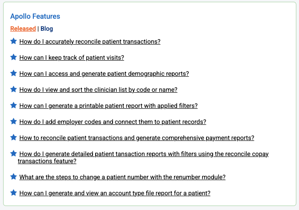The width and height of the screenshot is (299, 210).
Task: Click star beside patient demographic reports question
Action: point(13,74)
